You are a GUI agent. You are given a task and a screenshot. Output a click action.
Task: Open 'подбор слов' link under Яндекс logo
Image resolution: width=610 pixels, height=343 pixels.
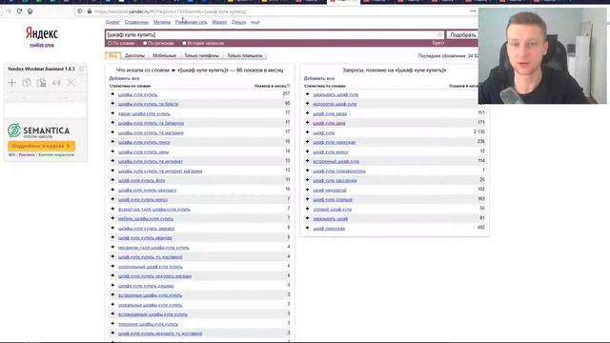[42, 45]
